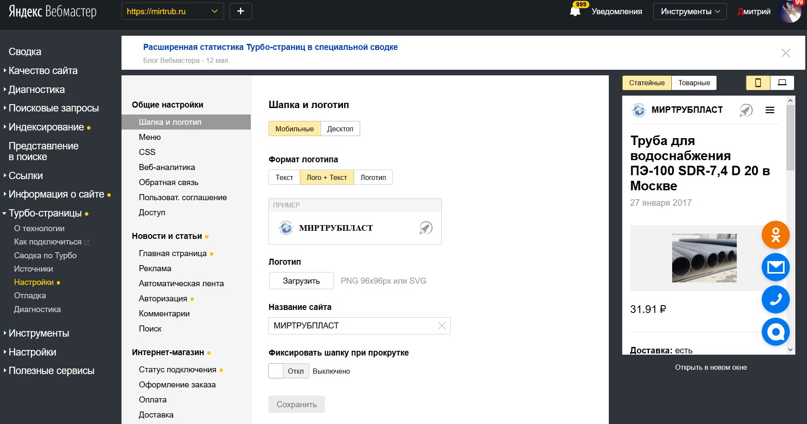Clear the site name field with X

tap(442, 326)
